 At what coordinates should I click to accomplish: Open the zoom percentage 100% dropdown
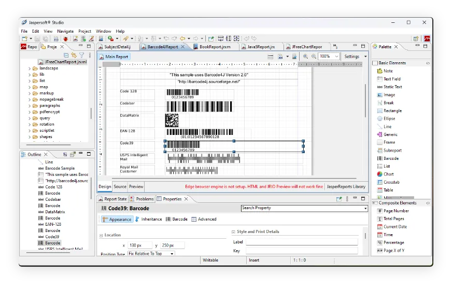click(336, 56)
